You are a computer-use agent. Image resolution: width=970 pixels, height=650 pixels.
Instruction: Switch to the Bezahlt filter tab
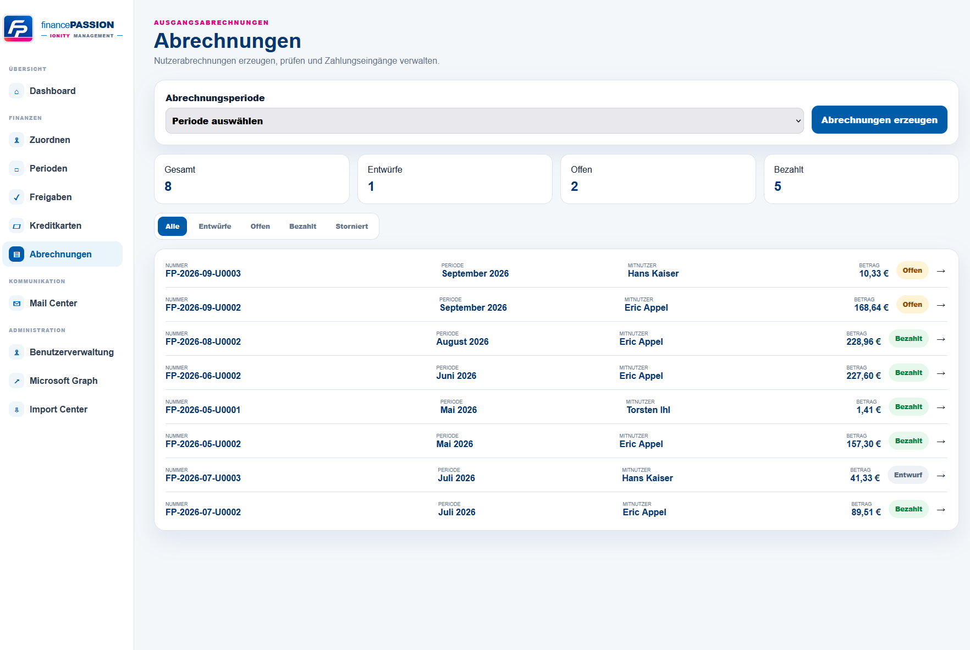pos(303,227)
